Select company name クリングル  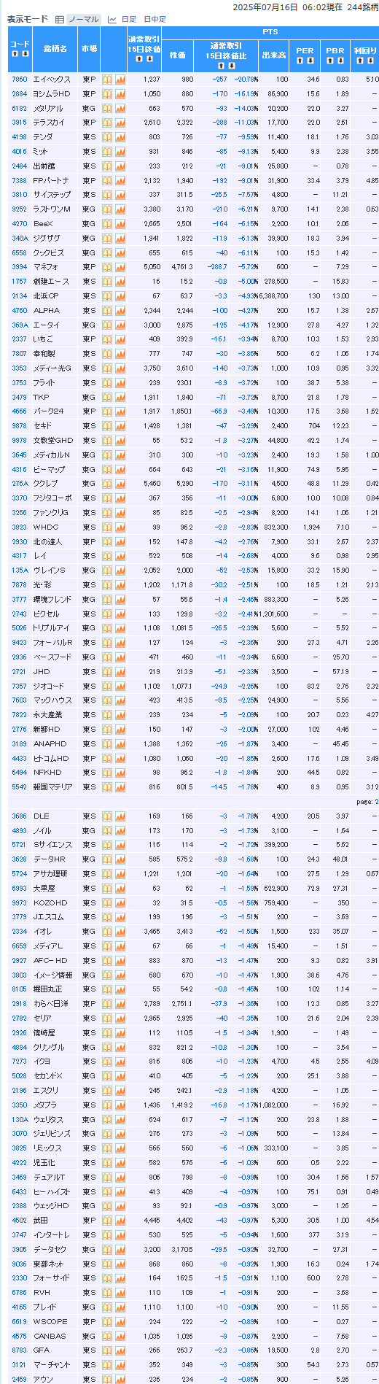tap(49, 1047)
